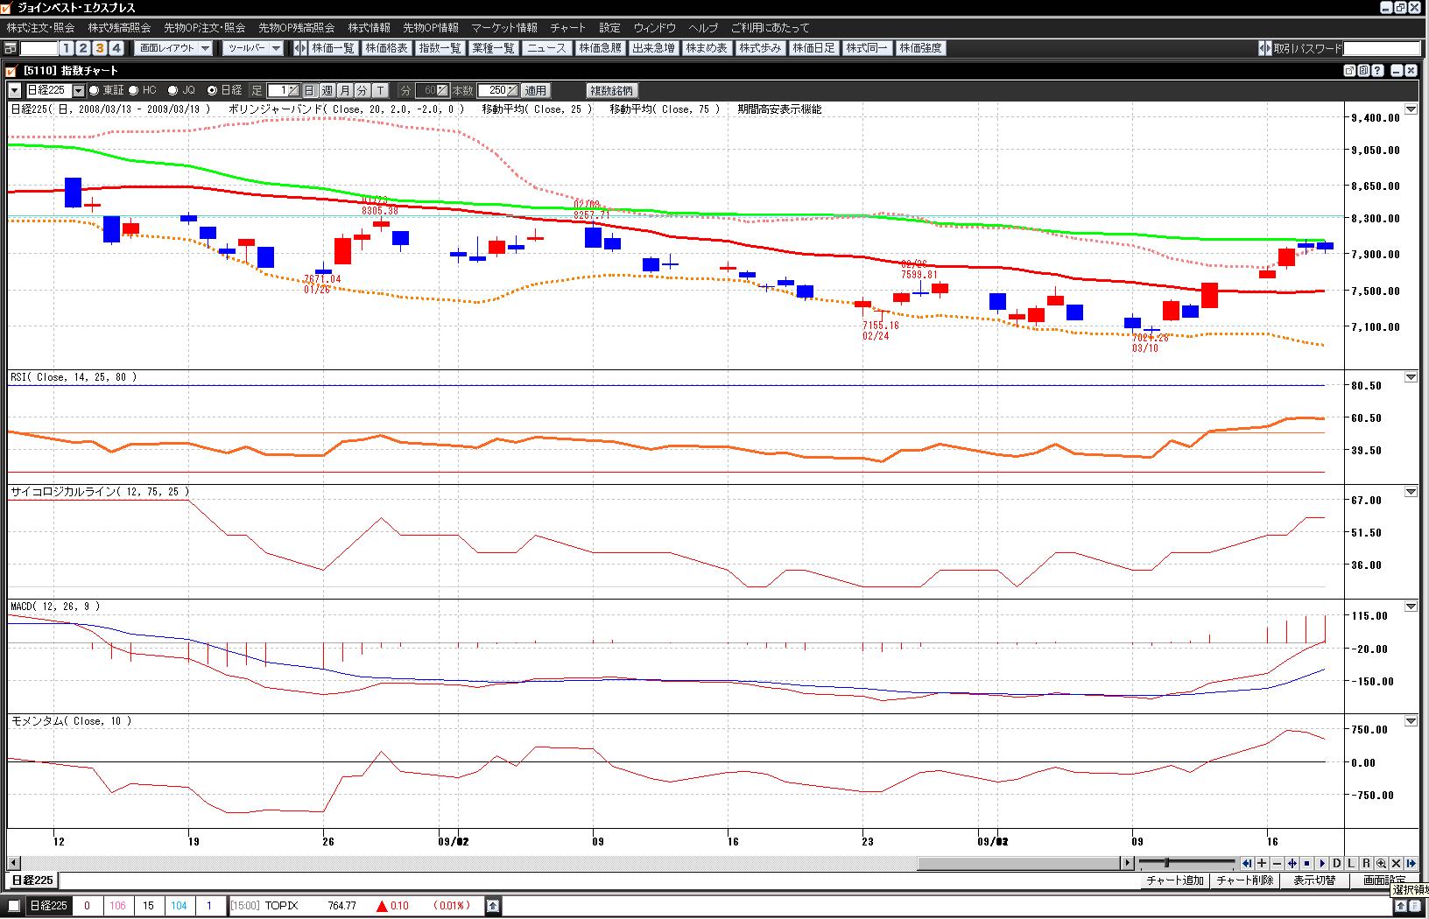Click the チャート追加 button
This screenshot has width=1429, height=919.
click(x=1174, y=880)
